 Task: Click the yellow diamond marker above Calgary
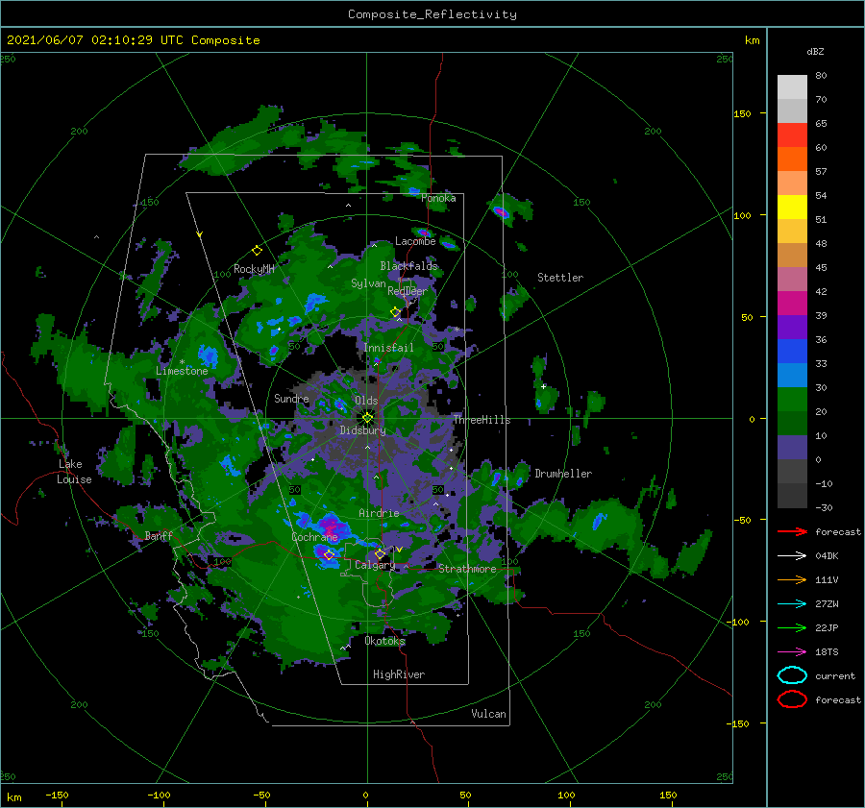pyautogui.click(x=380, y=553)
